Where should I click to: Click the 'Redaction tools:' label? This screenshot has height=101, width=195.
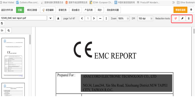[163, 19]
